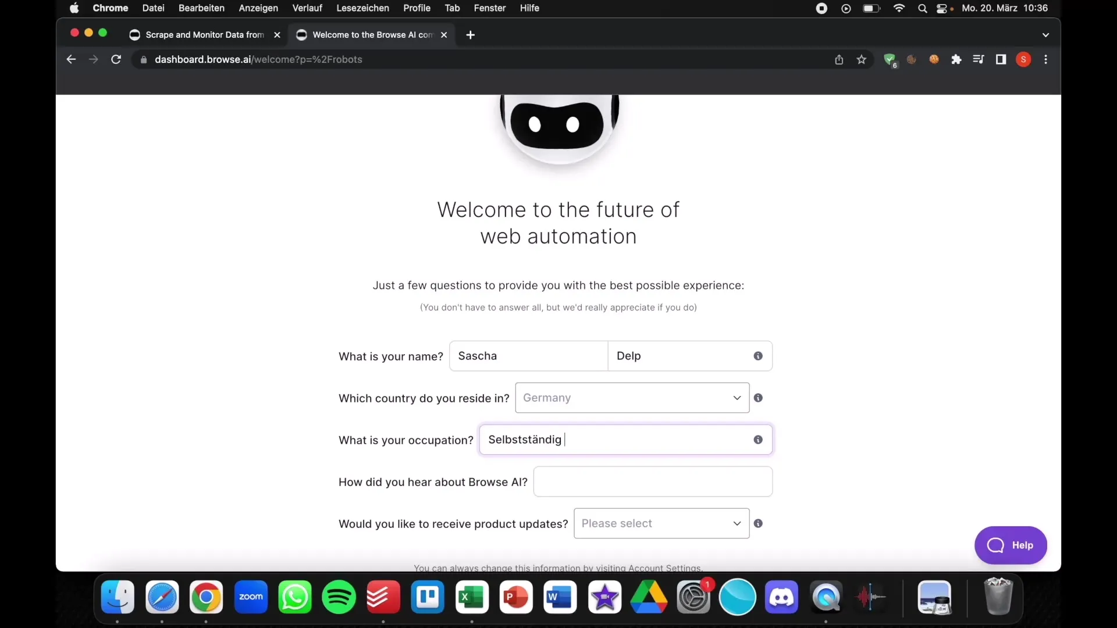Open the share icon in the address bar
1117x628 pixels.
pos(839,59)
